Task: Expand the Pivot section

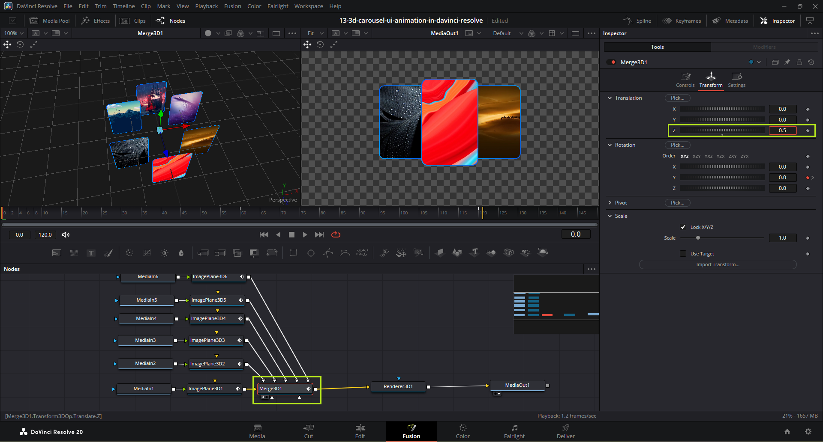Action: click(x=610, y=203)
